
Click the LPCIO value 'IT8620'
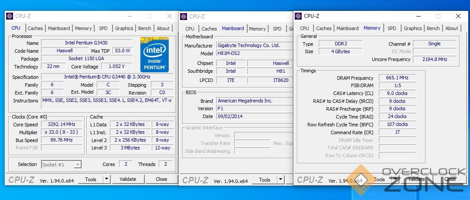click(x=271, y=80)
